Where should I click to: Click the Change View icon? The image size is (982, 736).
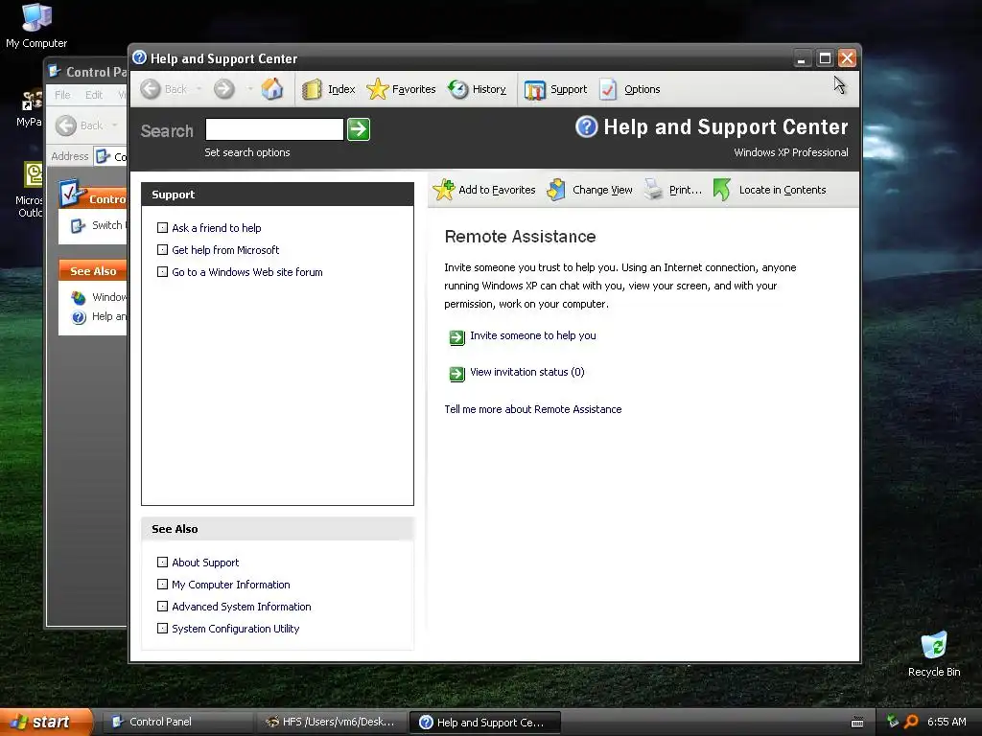(x=556, y=190)
